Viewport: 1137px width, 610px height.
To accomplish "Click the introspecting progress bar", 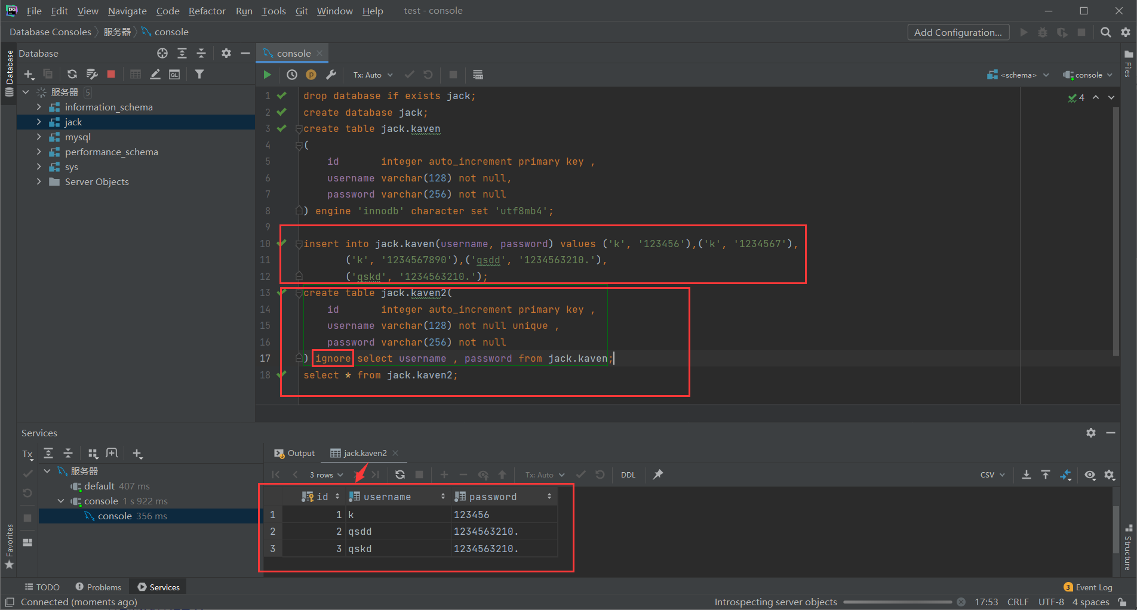I will coord(898,602).
